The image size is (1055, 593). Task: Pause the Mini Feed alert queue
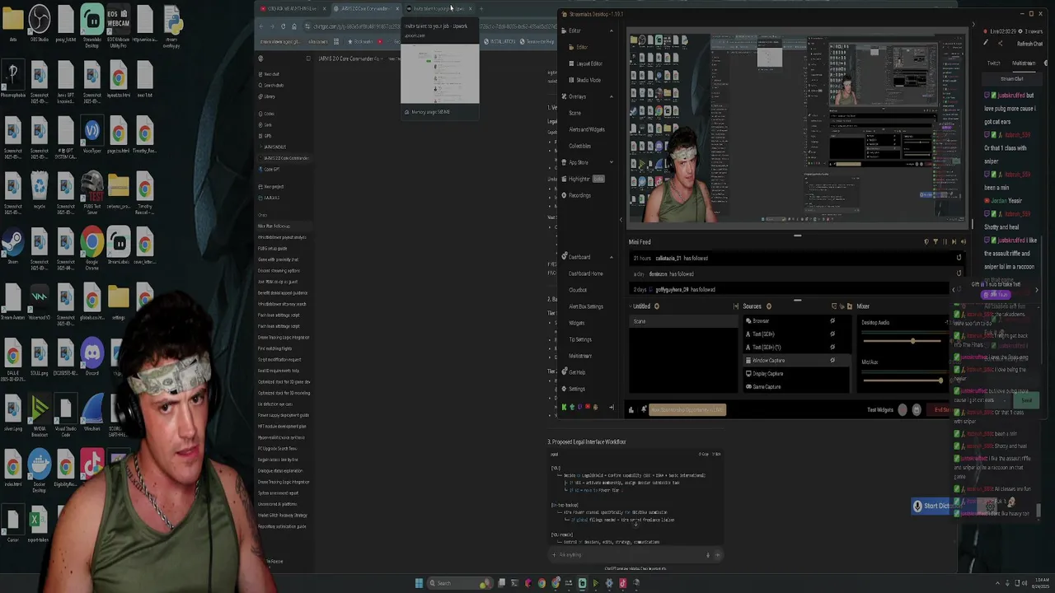[x=945, y=242]
